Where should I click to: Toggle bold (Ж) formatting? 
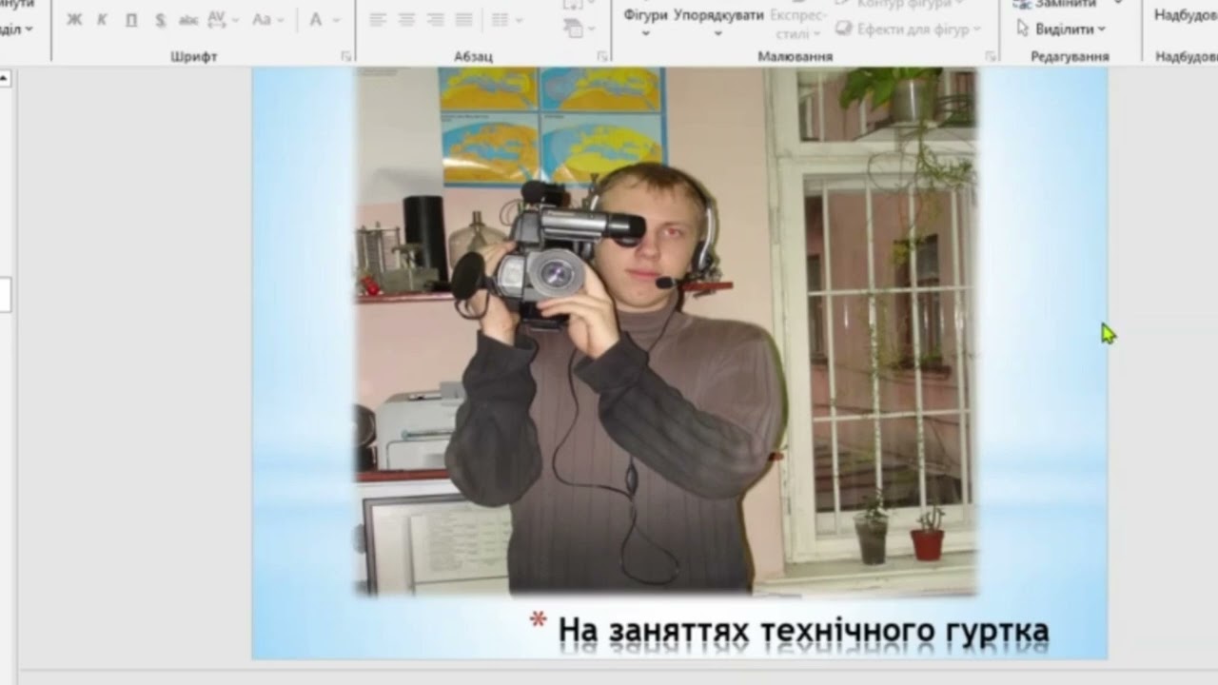pyautogui.click(x=74, y=19)
